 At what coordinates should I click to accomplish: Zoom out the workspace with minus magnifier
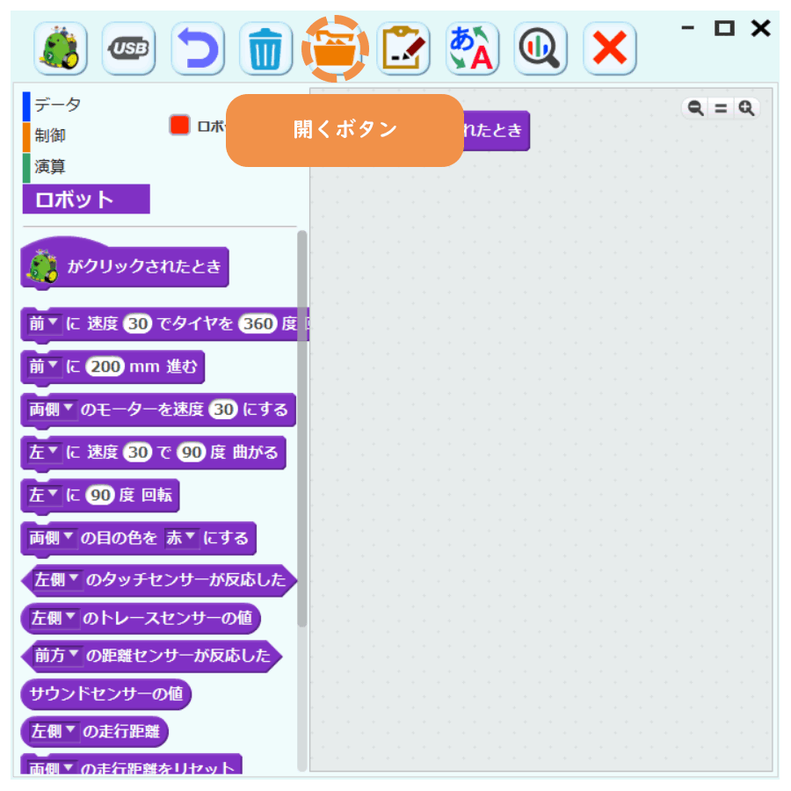coord(696,108)
